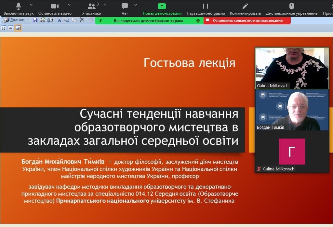Expand video options arrow beside camera
The width and height of the screenshot is (333, 227).
[x=69, y=5]
